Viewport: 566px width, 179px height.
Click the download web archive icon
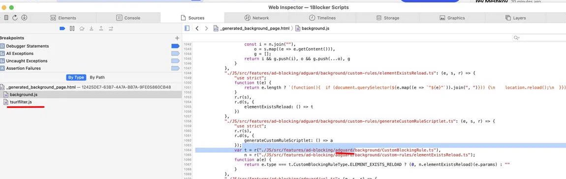click(x=24, y=18)
